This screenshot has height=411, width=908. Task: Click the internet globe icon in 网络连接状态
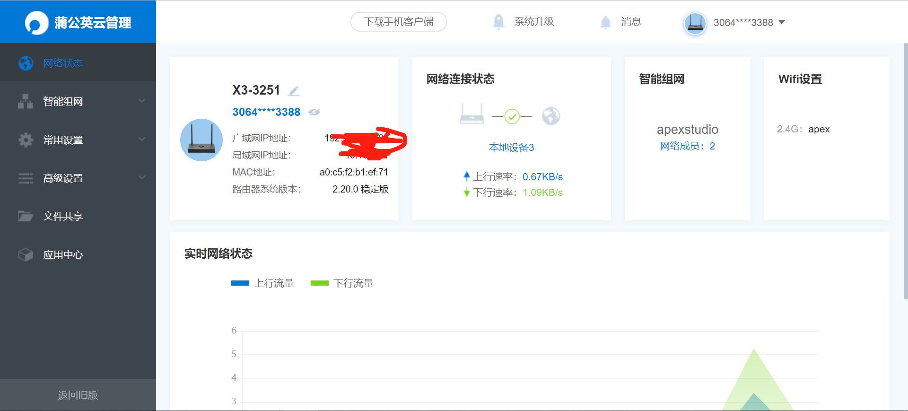point(551,115)
